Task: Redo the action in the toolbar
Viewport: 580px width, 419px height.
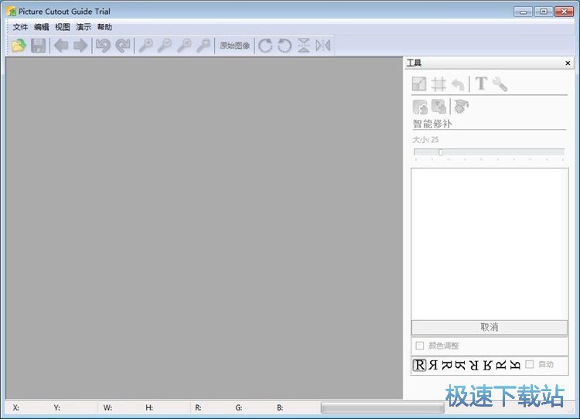Action: [x=123, y=46]
